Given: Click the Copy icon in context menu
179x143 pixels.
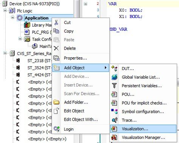Looking at the screenshot, I should tap(56, 31).
